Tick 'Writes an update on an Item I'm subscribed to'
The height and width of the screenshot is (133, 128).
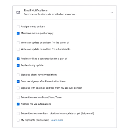click(18, 49)
